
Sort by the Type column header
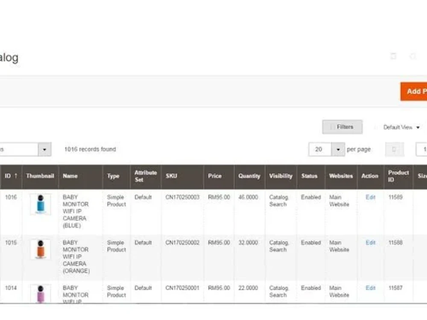117,176
